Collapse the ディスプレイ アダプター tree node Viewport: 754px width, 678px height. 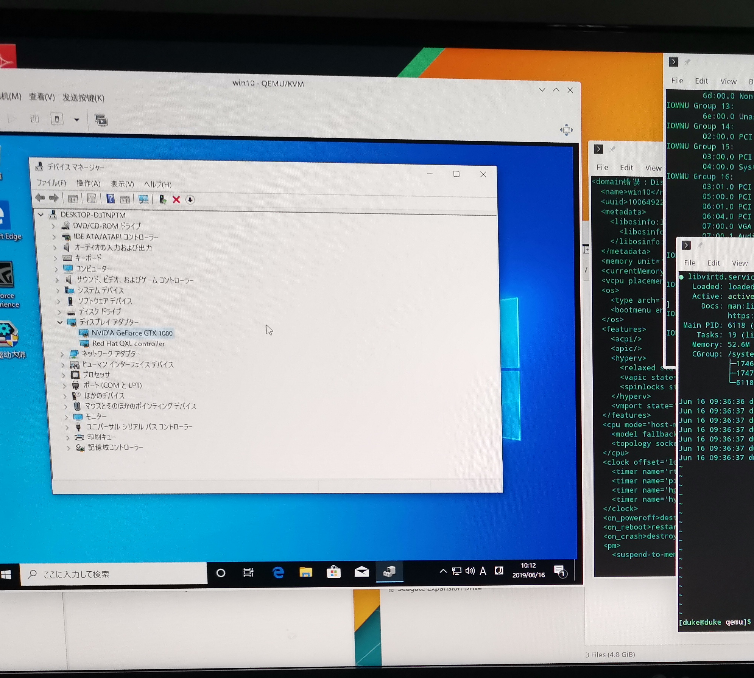pos(60,322)
